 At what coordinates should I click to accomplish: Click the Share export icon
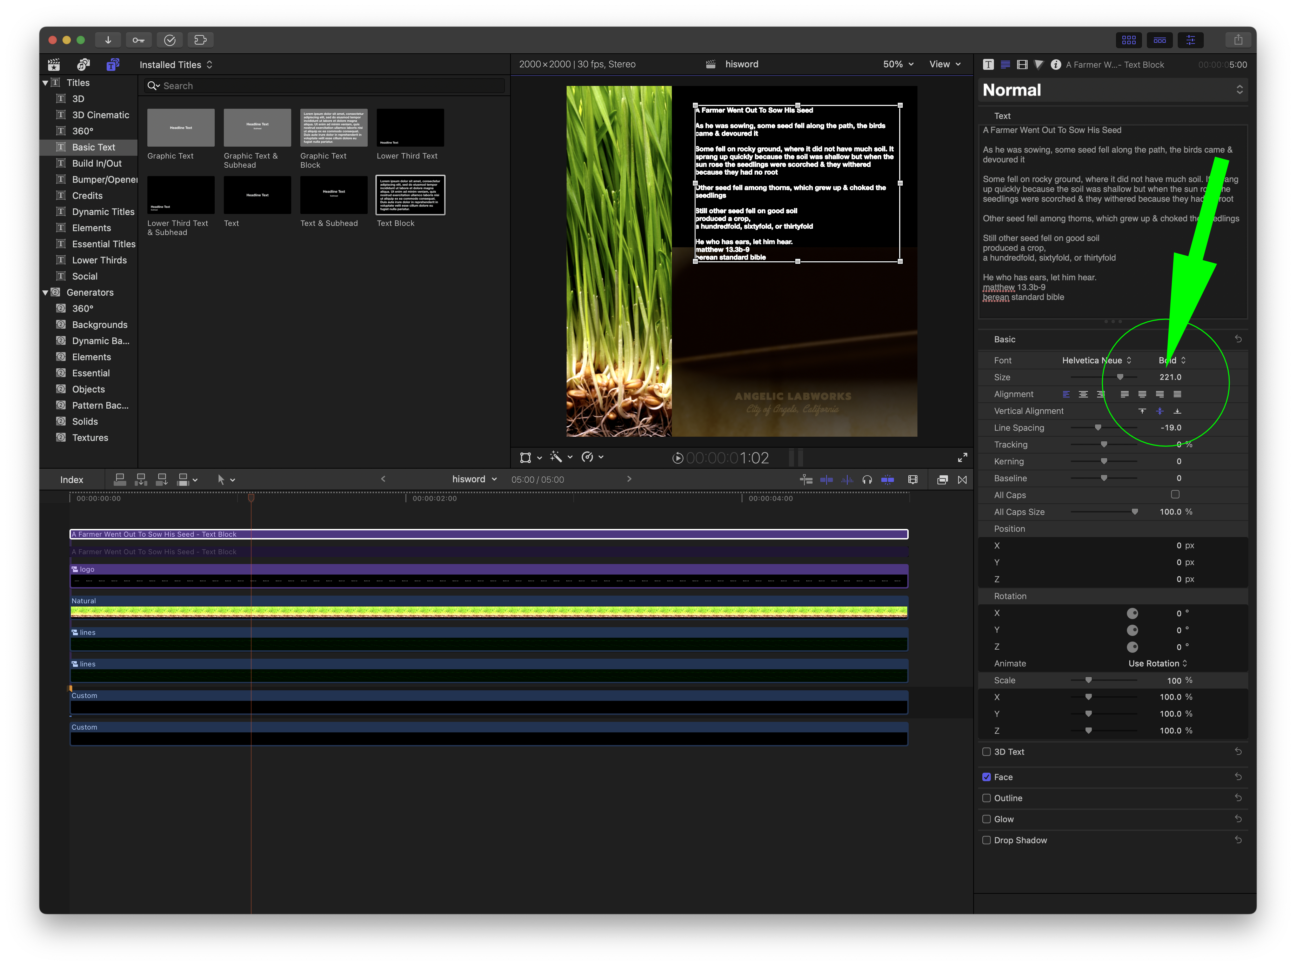pyautogui.click(x=1237, y=40)
